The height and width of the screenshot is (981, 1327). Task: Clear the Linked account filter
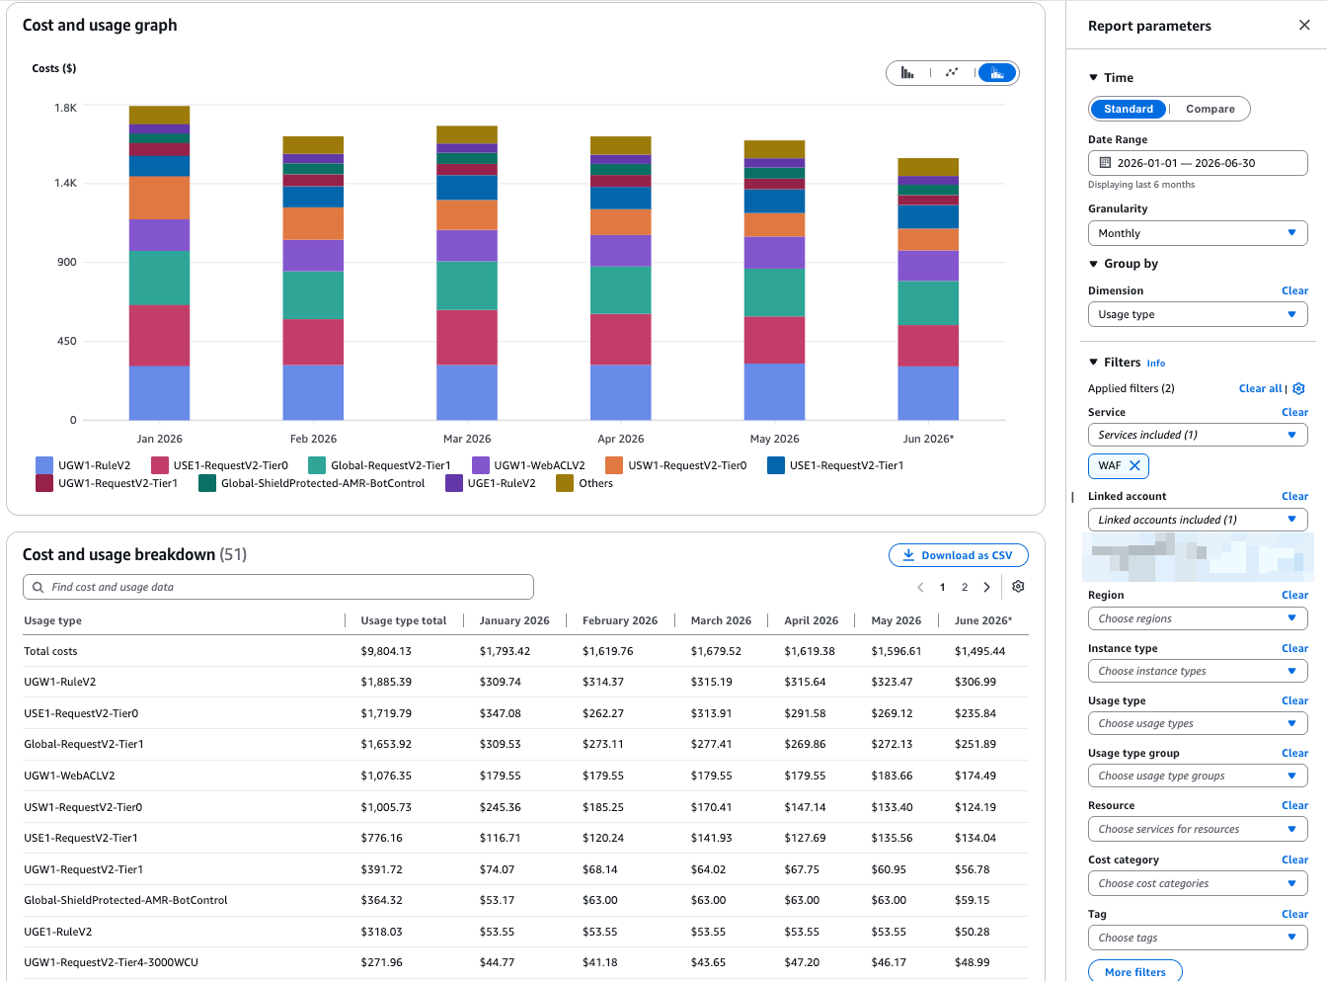(x=1294, y=496)
